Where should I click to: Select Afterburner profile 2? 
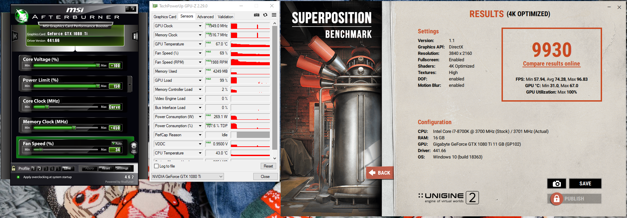39,168
